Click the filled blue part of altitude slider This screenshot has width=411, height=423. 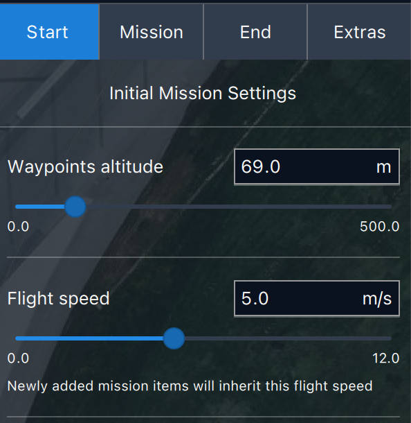(x=40, y=207)
